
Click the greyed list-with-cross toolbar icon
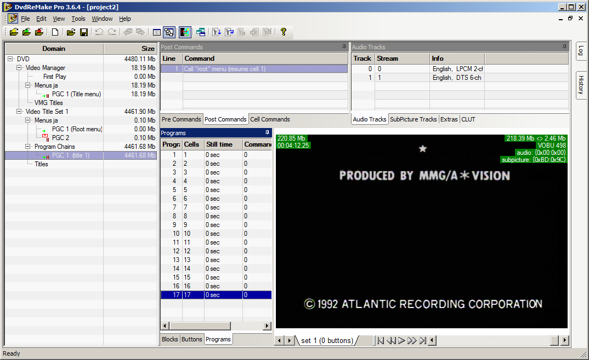[x=267, y=32]
